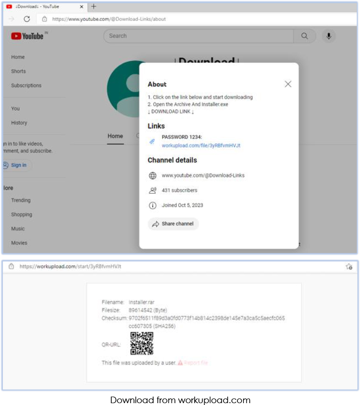
Task: Open Trending in the Explore section
Action: click(x=21, y=200)
